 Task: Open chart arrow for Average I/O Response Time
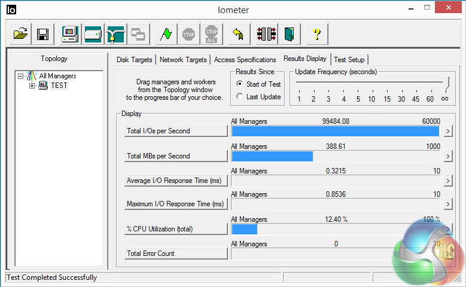pyautogui.click(x=448, y=181)
